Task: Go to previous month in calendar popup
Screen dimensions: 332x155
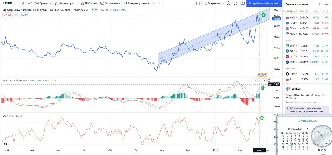Action: (x=282, y=129)
